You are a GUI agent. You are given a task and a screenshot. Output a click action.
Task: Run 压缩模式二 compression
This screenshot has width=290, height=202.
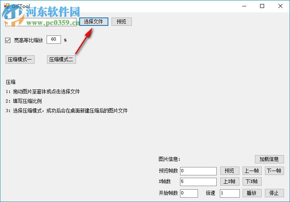61,60
